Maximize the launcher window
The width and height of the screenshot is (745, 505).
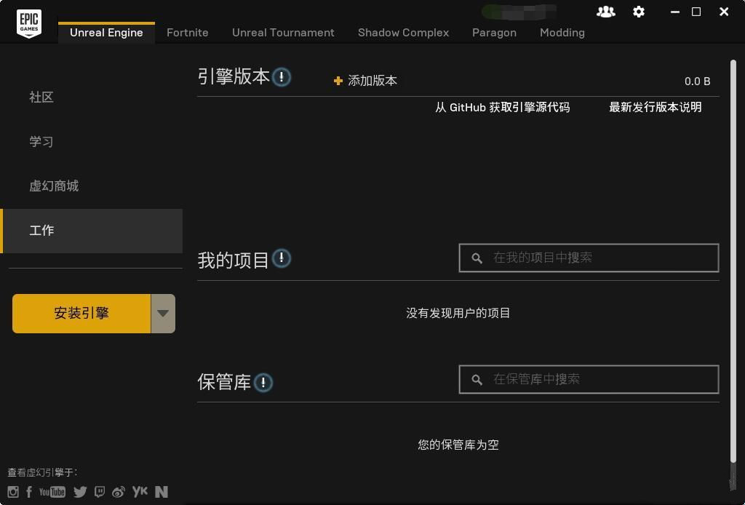click(696, 12)
